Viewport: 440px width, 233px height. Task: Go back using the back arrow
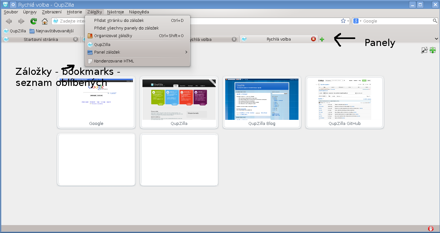pyautogui.click(x=9, y=21)
